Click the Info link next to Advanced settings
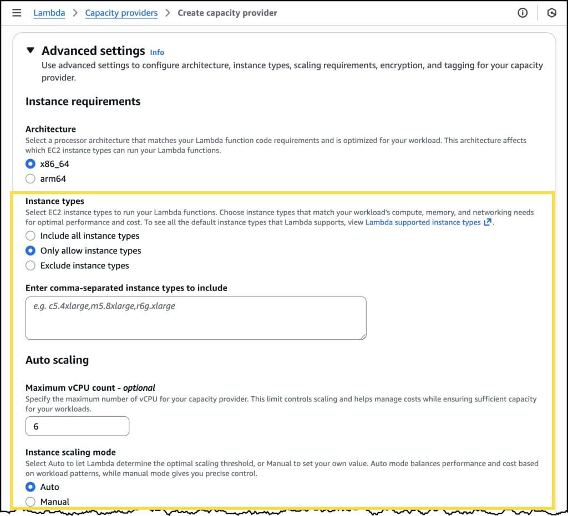 [157, 52]
